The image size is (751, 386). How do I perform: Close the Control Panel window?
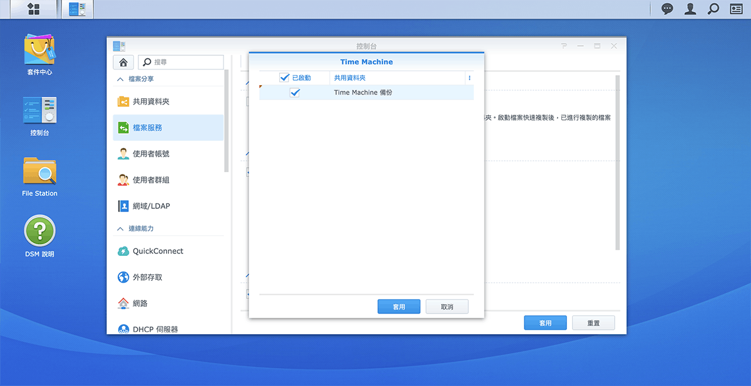[x=614, y=46]
